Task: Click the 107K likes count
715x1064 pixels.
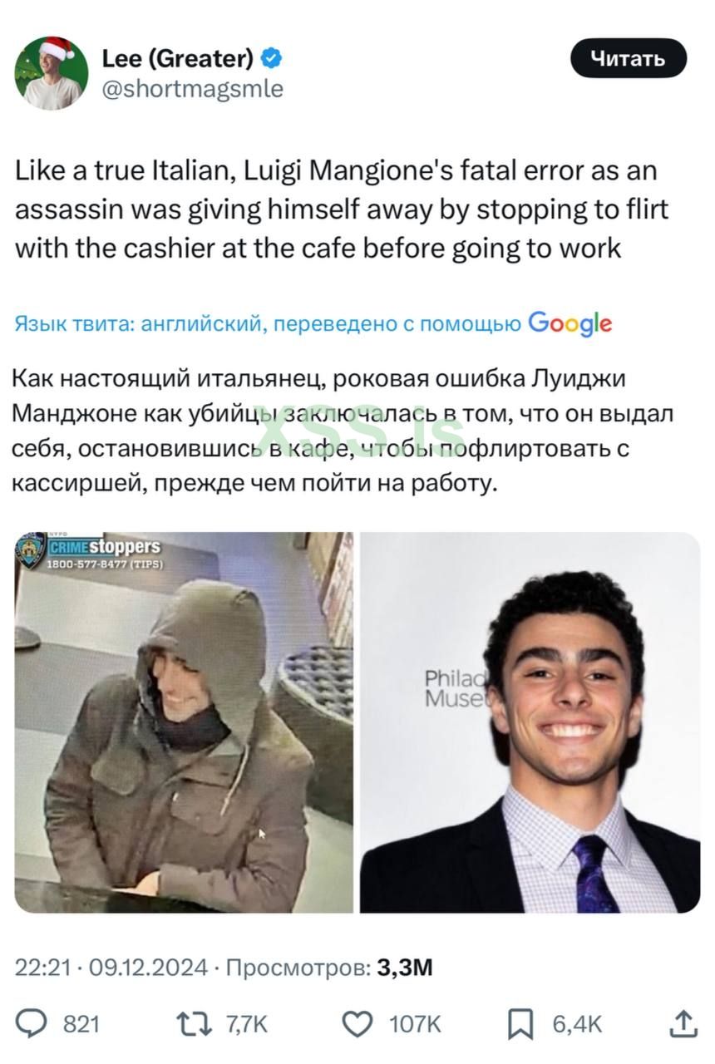Action: point(415,1023)
